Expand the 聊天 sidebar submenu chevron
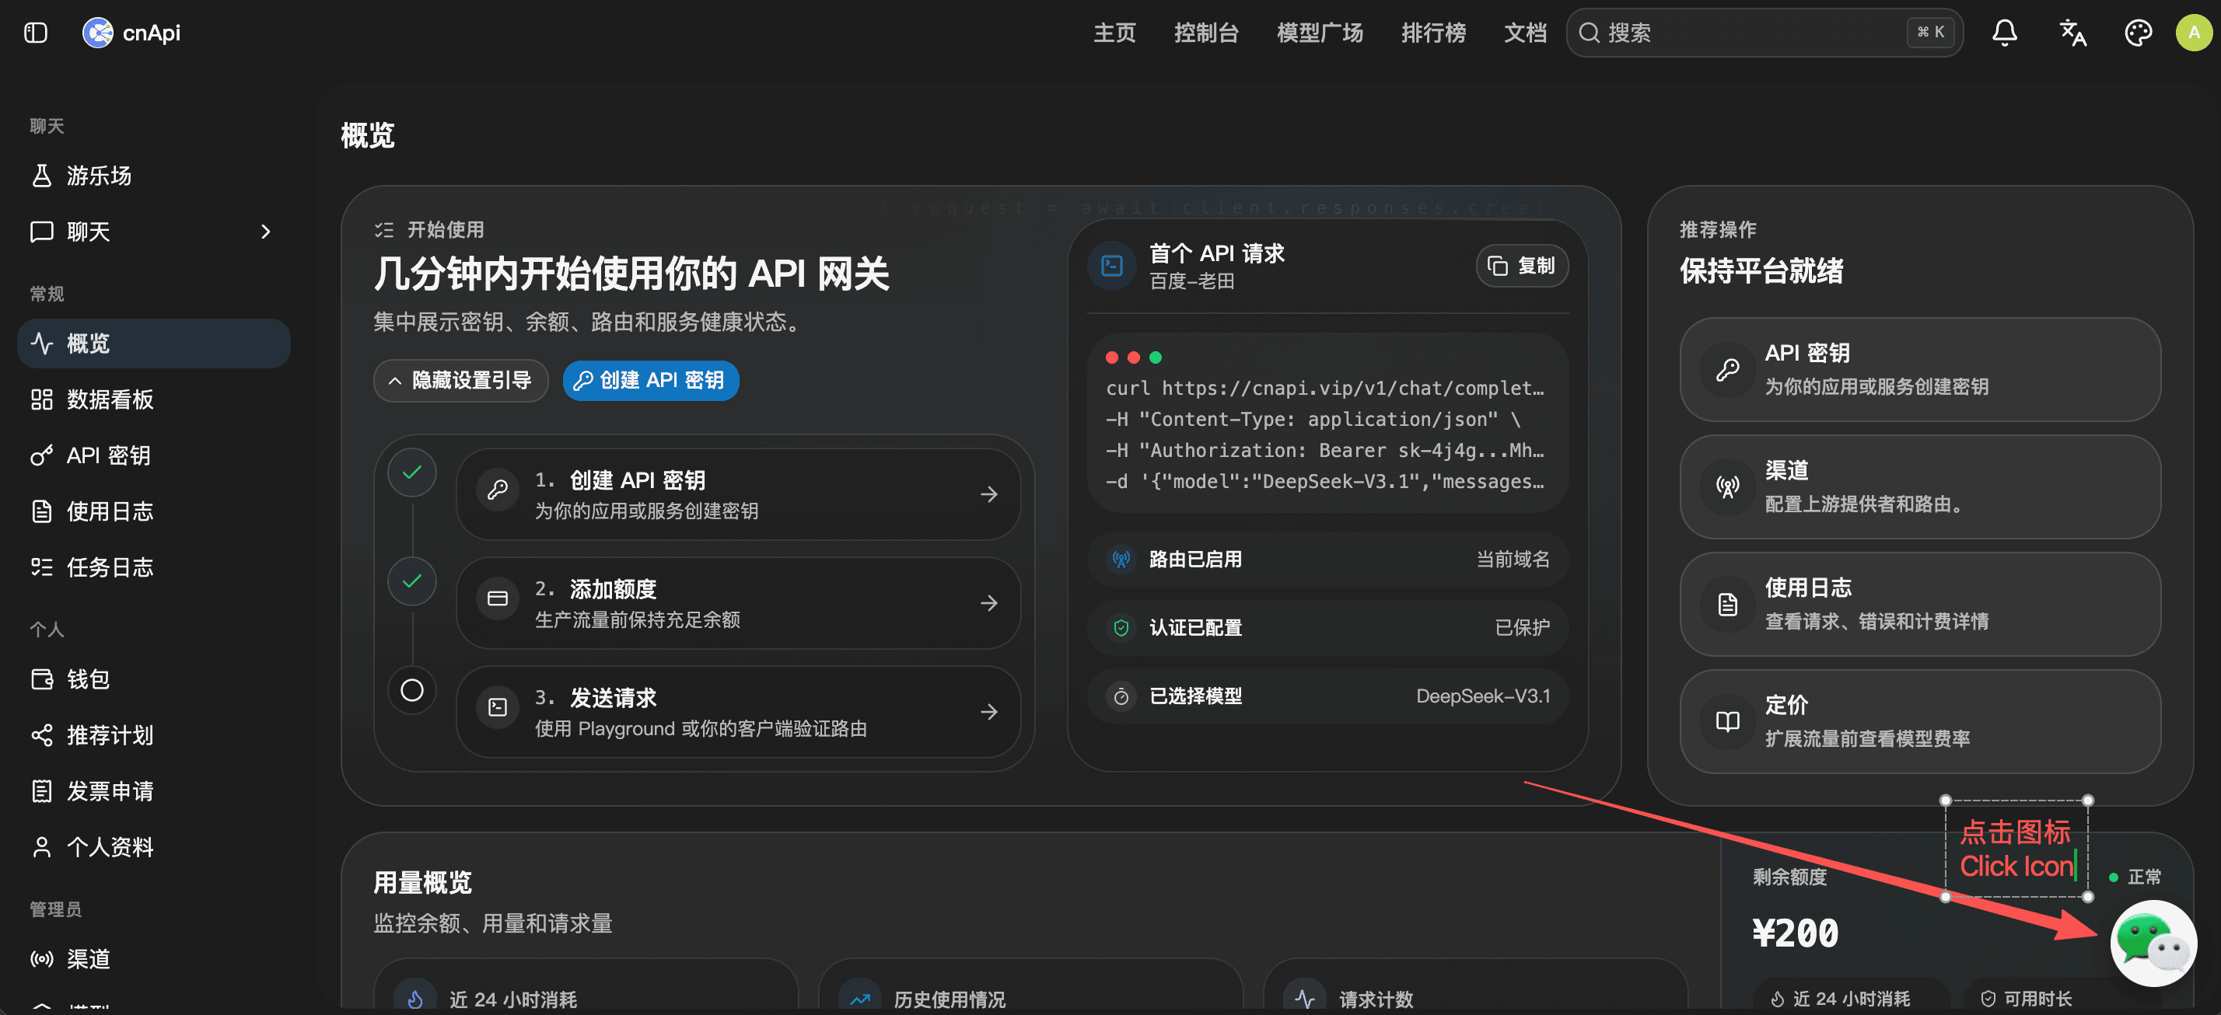2221x1015 pixels. 265,232
